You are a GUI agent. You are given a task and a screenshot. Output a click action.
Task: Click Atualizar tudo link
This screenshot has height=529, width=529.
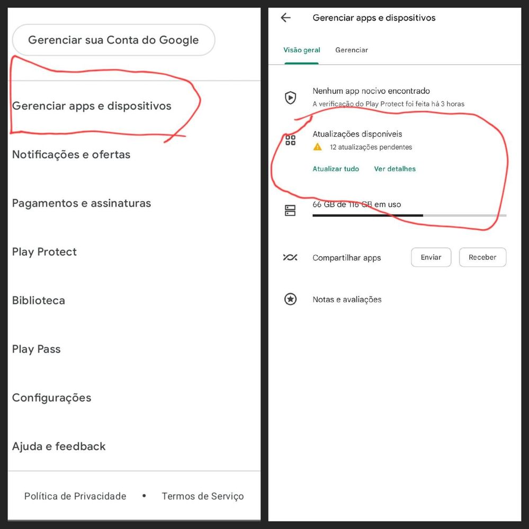tap(336, 169)
